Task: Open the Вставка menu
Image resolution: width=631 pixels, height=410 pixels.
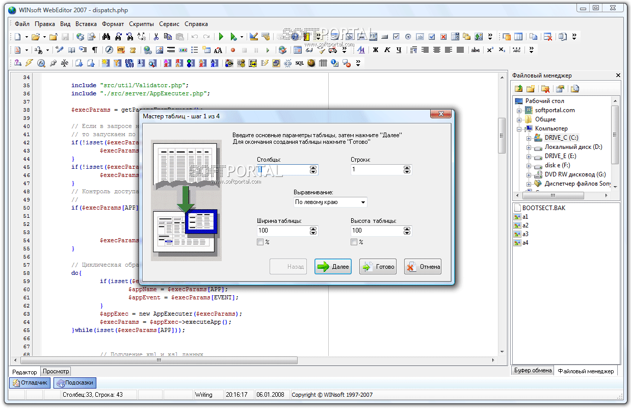Action: 86,23
